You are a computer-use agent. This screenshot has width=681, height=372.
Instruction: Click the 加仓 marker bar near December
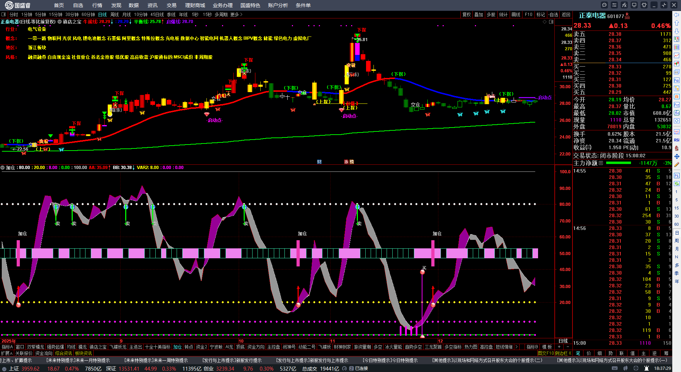click(433, 253)
